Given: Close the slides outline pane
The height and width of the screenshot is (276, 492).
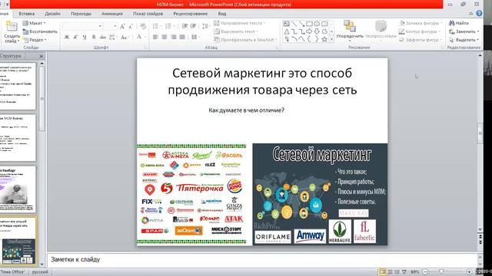Looking at the screenshot, I should pos(41,56).
